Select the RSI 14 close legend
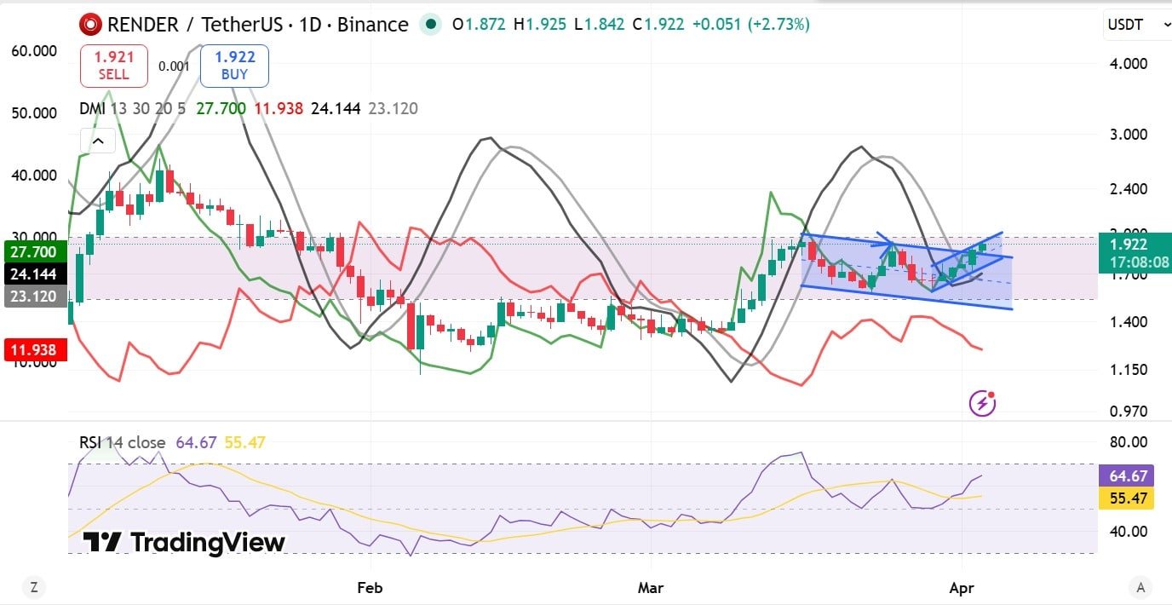Screen dimensions: 1172x605 (124, 442)
